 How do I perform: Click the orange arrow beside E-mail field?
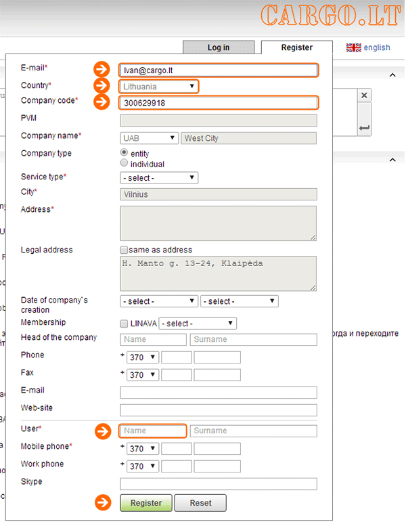tap(101, 69)
